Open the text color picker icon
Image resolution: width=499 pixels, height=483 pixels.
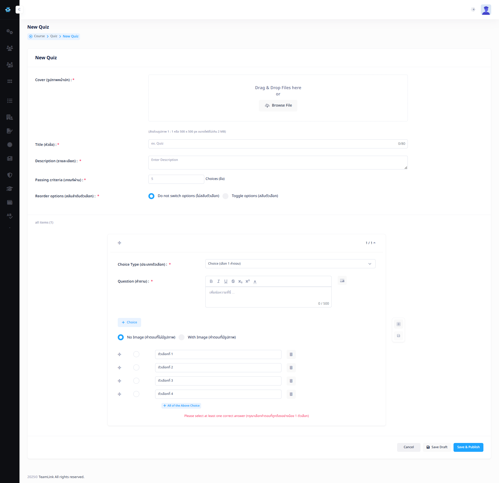[x=255, y=282]
